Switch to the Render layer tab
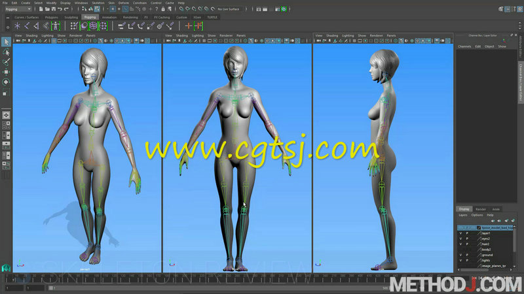Screen dimensions: 524x294 tap(481, 209)
